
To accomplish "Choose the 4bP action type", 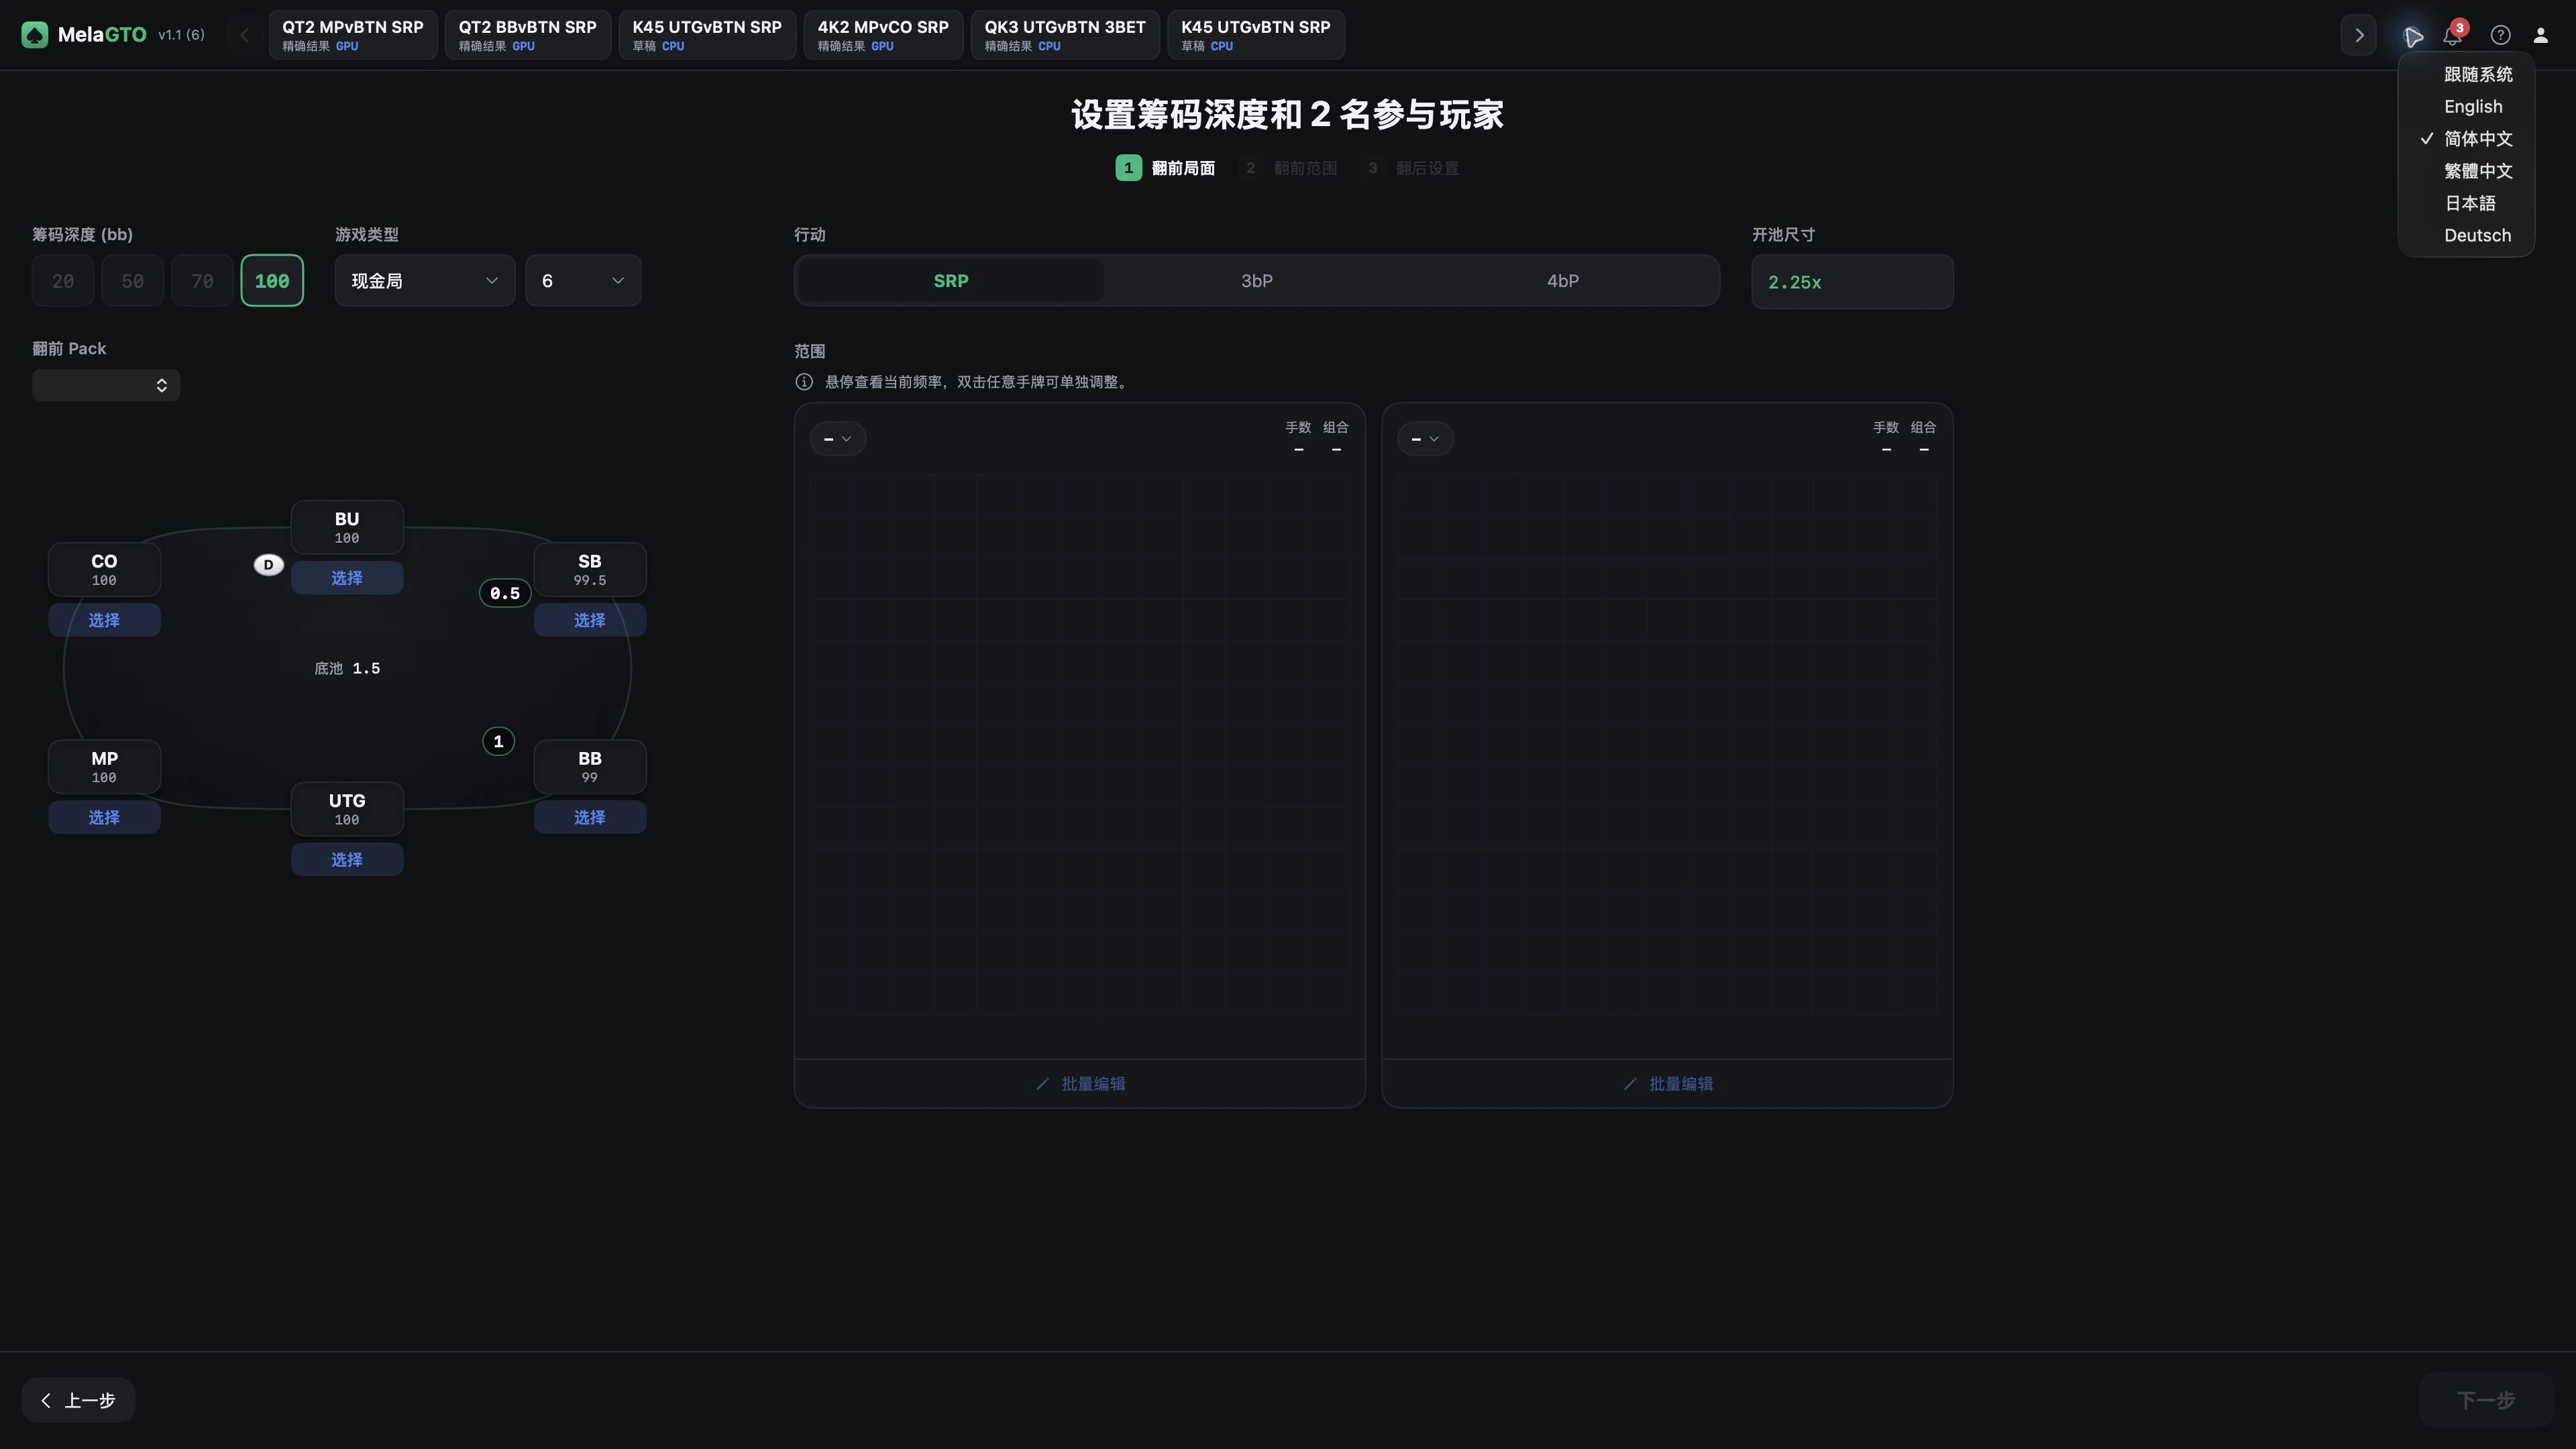I will pyautogui.click(x=1563, y=281).
